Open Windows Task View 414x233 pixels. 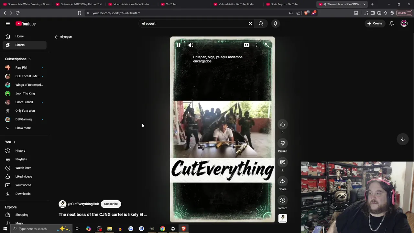click(x=78, y=229)
